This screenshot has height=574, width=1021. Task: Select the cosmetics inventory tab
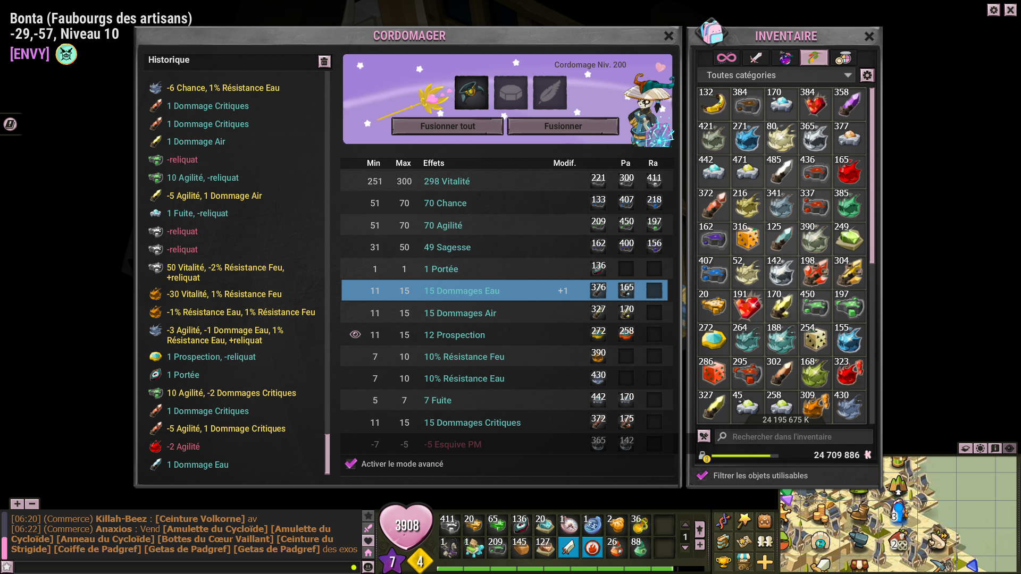pyautogui.click(x=843, y=57)
